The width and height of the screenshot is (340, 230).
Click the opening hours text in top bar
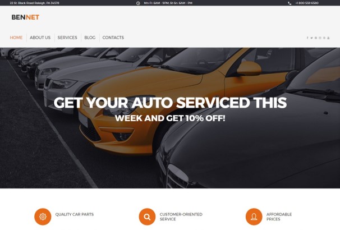(x=168, y=3)
